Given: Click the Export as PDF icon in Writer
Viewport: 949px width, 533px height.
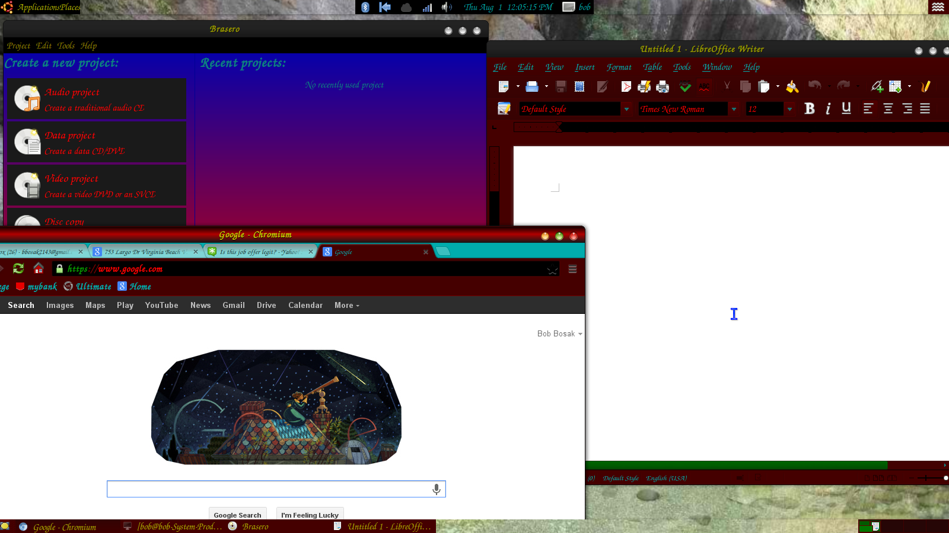Looking at the screenshot, I should pyautogui.click(x=626, y=86).
